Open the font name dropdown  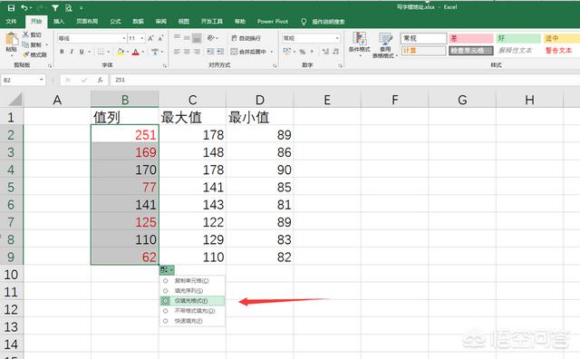click(124, 38)
